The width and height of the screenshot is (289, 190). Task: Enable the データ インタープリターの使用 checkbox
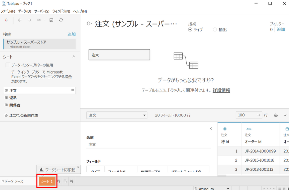(8, 65)
